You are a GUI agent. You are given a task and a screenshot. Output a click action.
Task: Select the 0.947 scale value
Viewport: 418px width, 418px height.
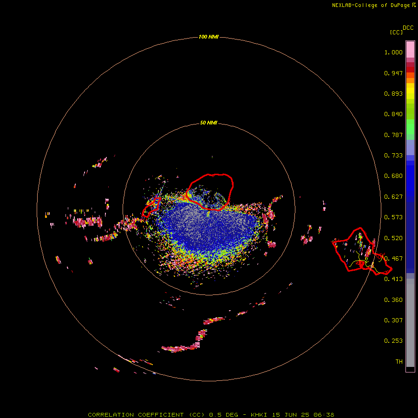393,73
